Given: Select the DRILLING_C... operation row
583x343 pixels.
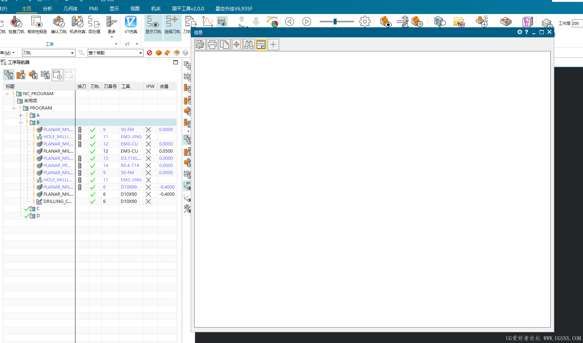Looking at the screenshot, I should [x=90, y=201].
